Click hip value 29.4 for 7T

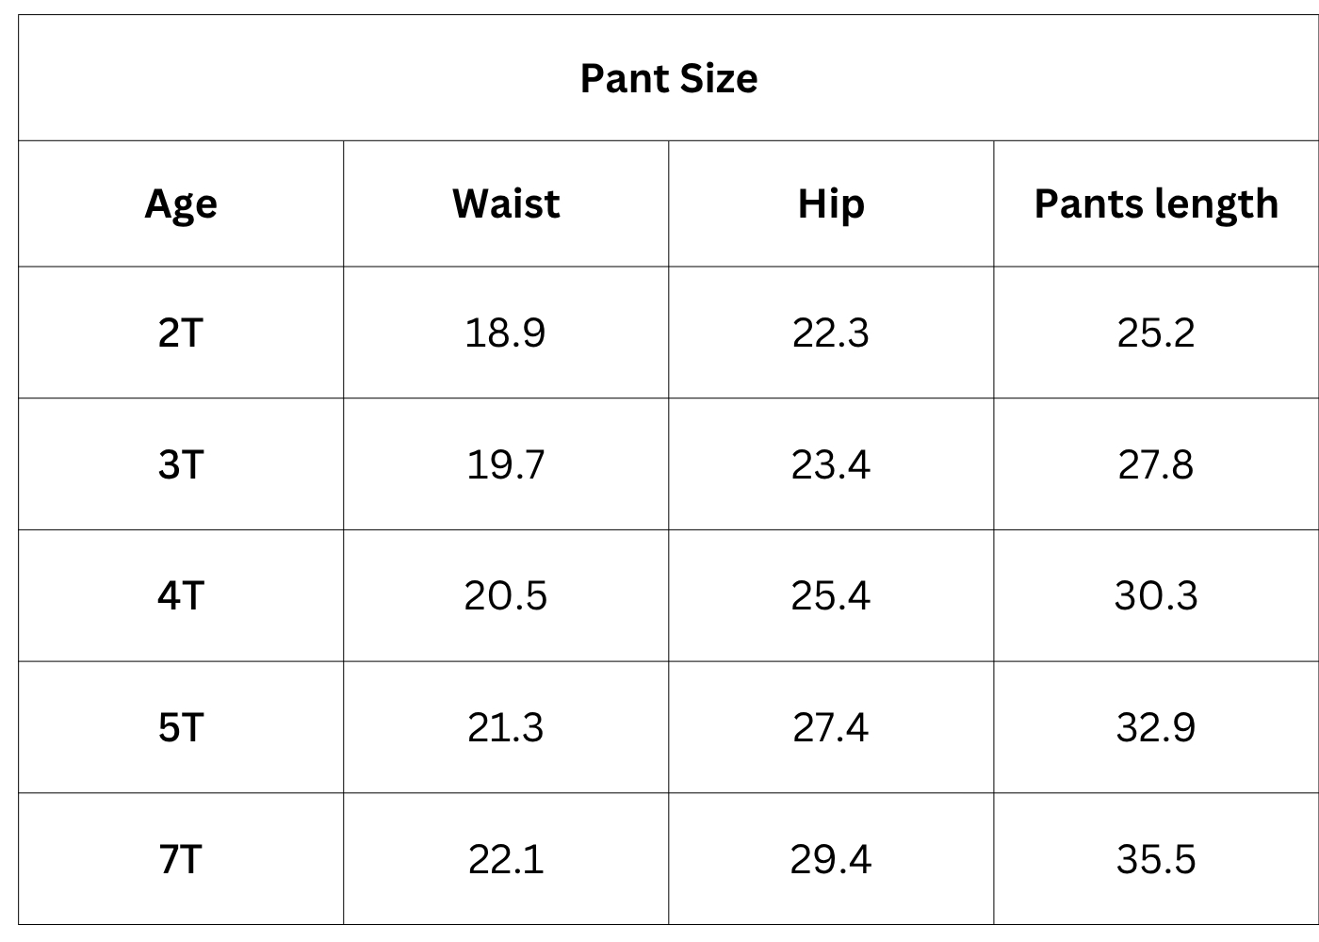click(831, 859)
